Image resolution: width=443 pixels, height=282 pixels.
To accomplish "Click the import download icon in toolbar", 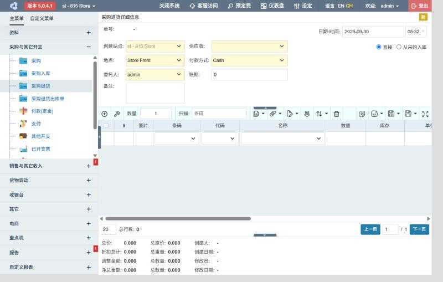I will point(307,114).
